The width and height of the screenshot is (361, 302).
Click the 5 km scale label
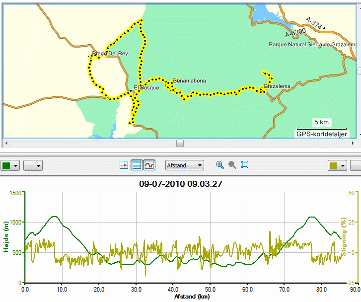pyautogui.click(x=322, y=122)
